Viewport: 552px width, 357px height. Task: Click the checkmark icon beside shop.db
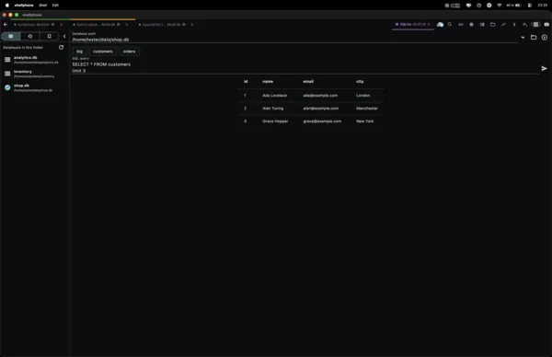tap(7, 87)
